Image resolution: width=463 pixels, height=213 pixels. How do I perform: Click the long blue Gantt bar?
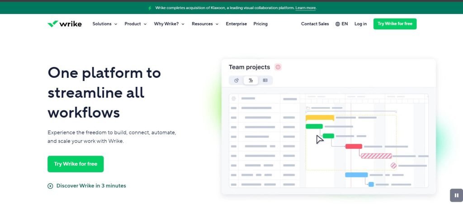(356, 175)
